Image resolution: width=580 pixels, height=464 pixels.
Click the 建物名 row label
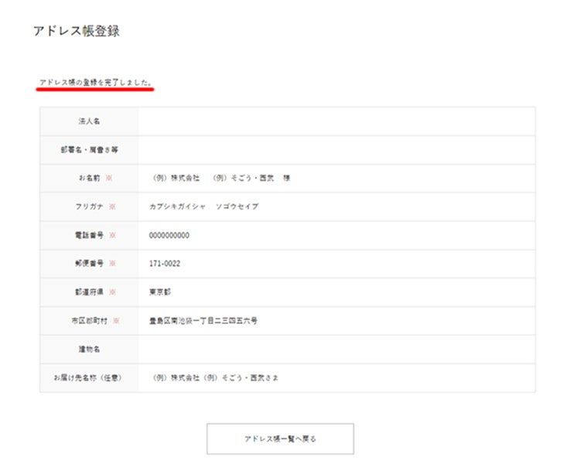[x=89, y=349]
